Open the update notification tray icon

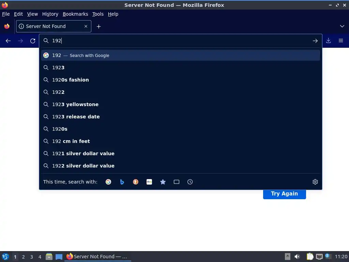click(x=328, y=256)
